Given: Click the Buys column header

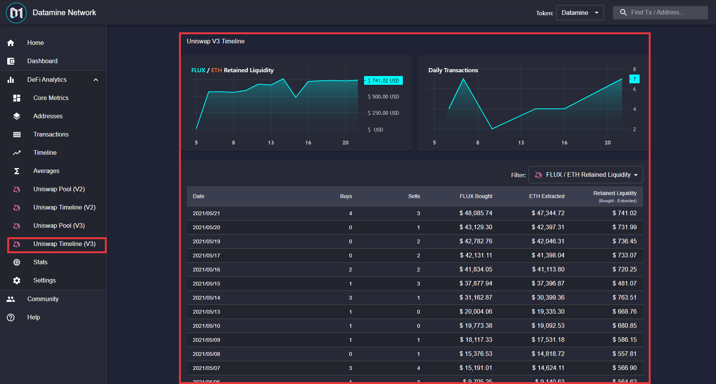Looking at the screenshot, I should tap(346, 197).
